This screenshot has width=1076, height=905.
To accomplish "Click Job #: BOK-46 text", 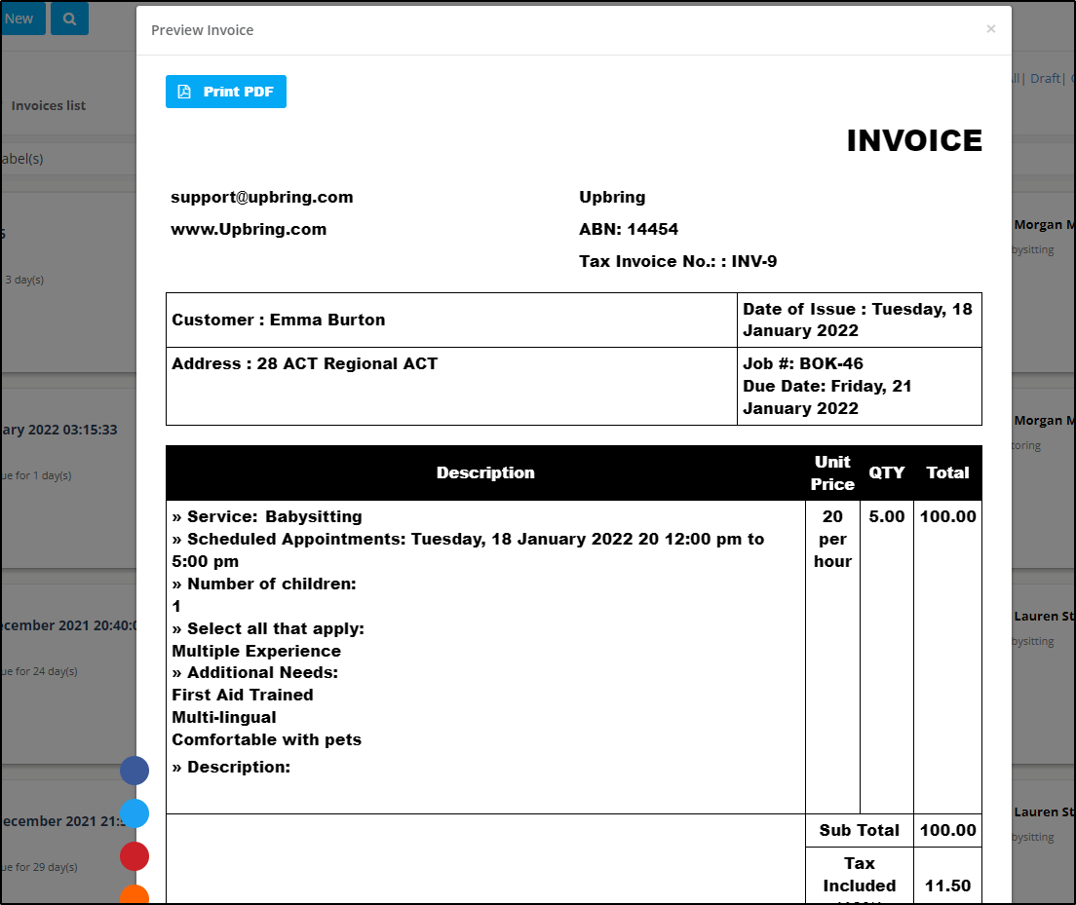I will (803, 363).
